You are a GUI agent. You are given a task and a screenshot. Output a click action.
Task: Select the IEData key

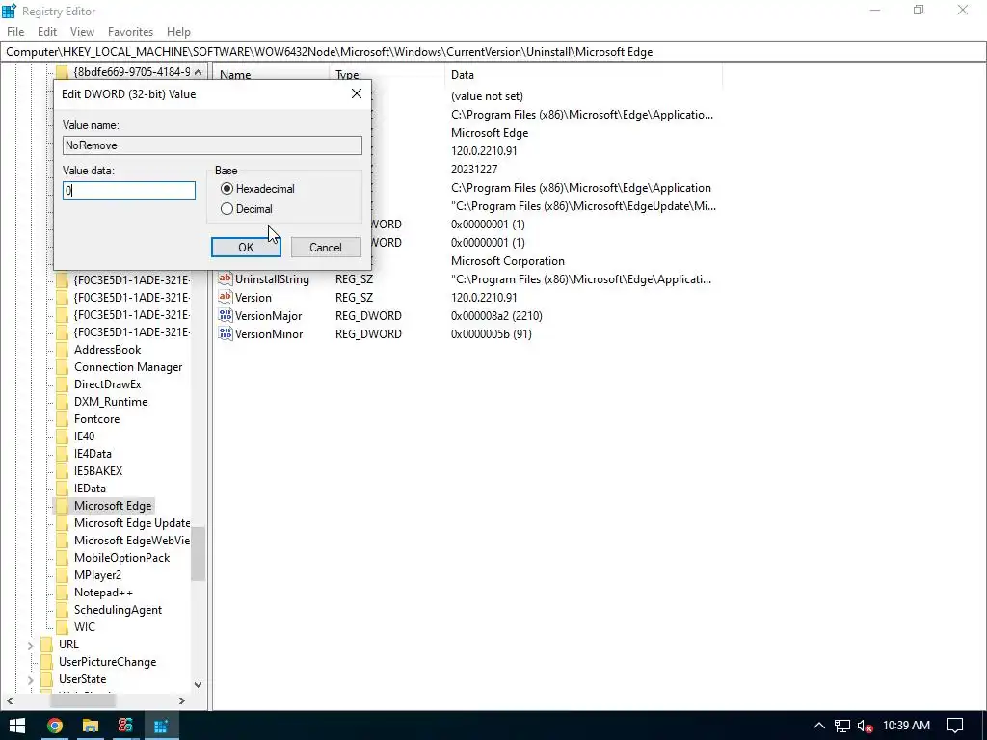click(x=90, y=489)
